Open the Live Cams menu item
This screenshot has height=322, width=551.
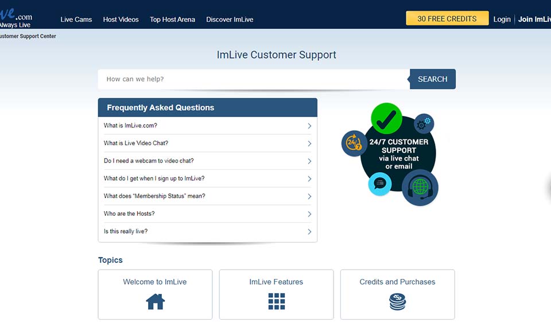[x=76, y=20]
